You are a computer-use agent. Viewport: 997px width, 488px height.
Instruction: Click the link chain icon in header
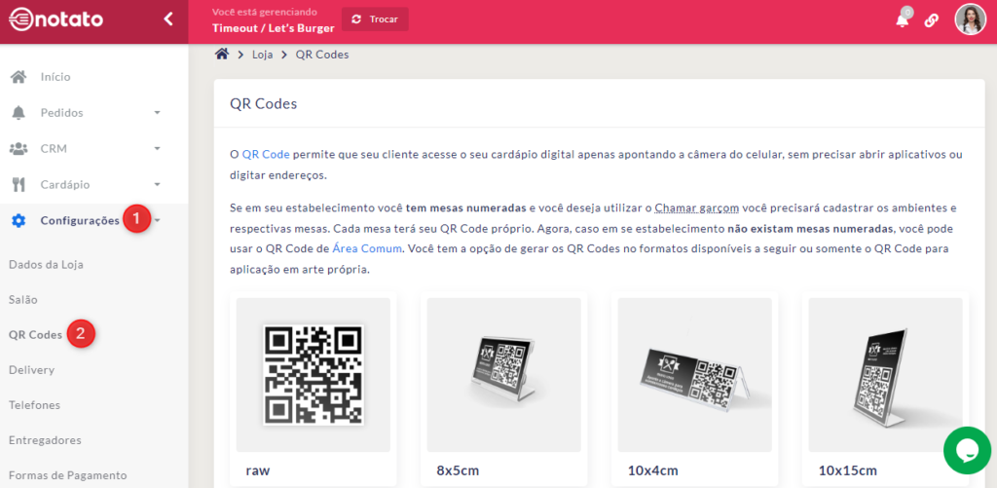tap(932, 20)
